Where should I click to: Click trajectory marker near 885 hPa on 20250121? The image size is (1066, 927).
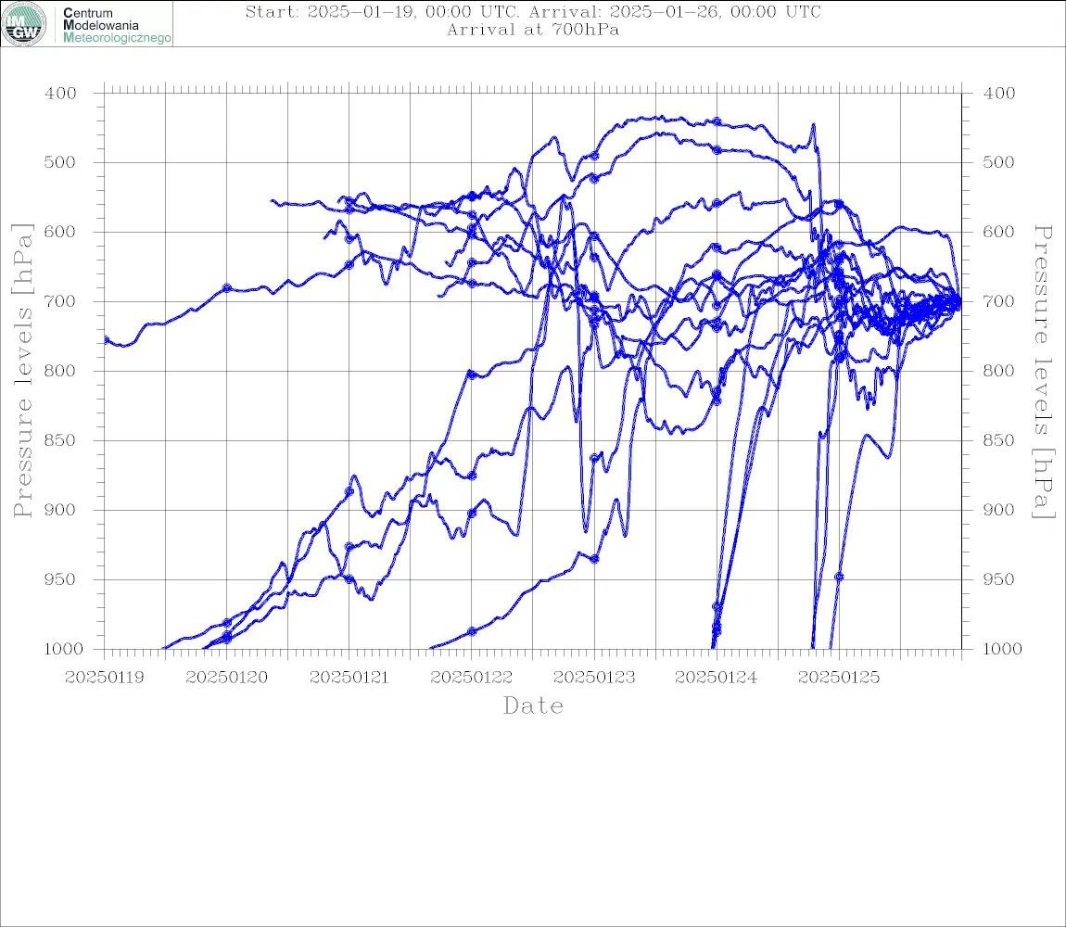pos(349,491)
